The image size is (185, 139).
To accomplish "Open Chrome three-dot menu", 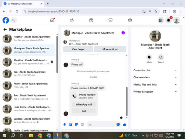I will coord(181,11).
